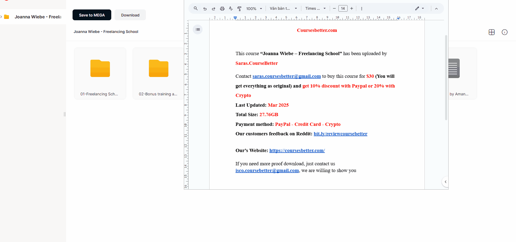516x242 pixels.
Task: Open the info circle icon in MEGA
Action: click(505, 32)
